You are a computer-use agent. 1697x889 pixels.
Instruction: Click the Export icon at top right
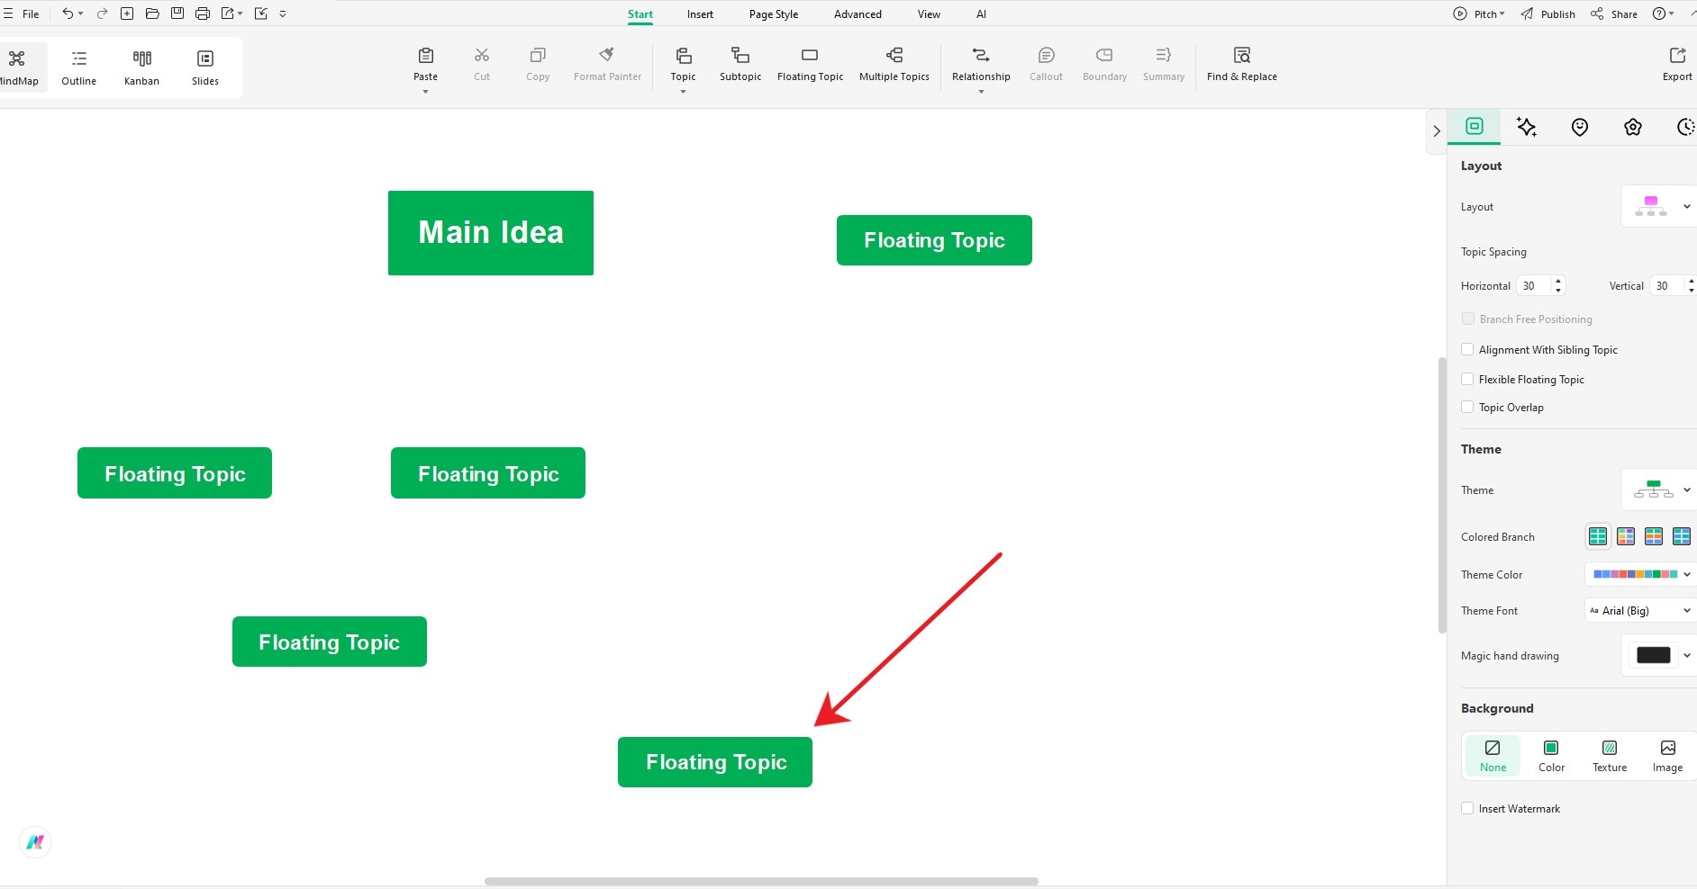point(1677,64)
